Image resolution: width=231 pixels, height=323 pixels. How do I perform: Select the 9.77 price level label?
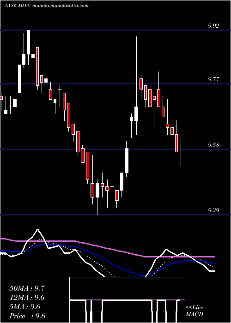click(213, 79)
